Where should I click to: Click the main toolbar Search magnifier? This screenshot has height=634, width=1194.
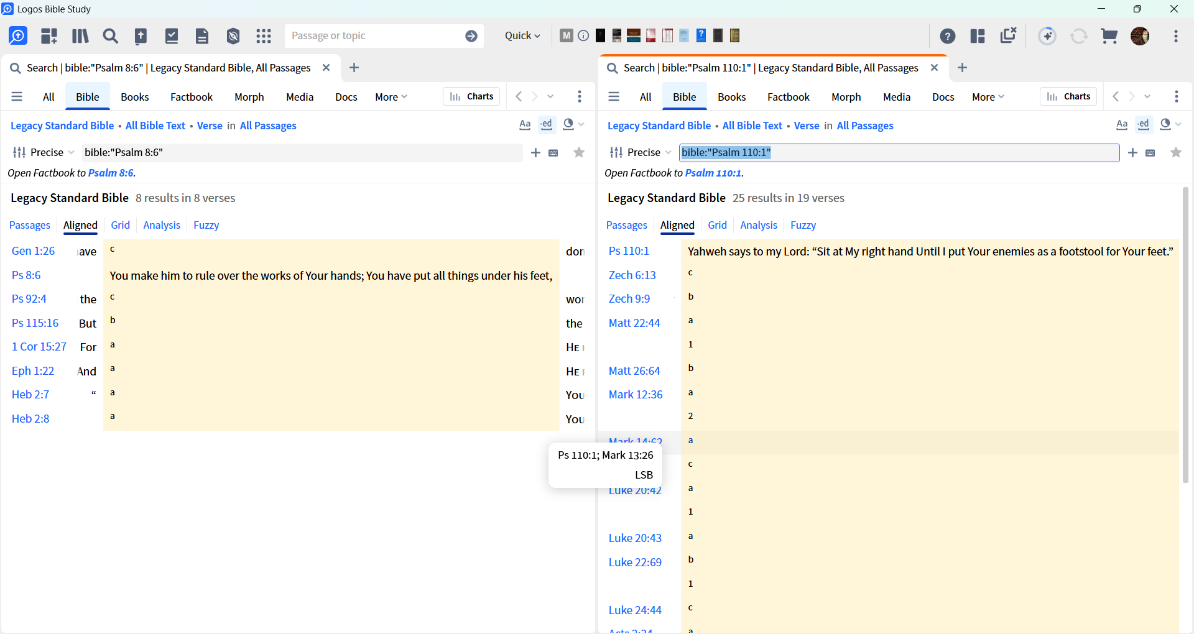[111, 36]
